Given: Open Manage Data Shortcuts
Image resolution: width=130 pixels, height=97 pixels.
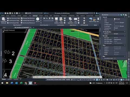Looking at the screenshot, I should [x=28, y=18].
